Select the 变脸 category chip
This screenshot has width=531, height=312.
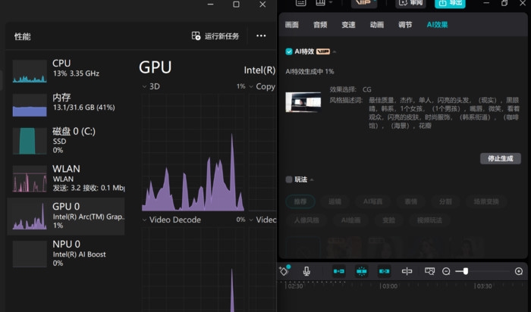coord(388,220)
